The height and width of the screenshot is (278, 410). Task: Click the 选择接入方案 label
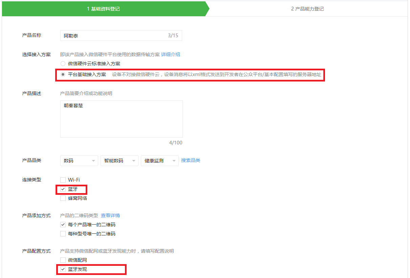[36, 54]
